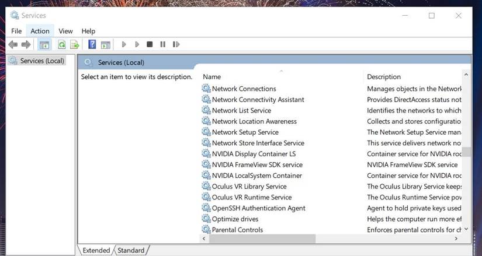Click the Start Service play icon

click(124, 44)
